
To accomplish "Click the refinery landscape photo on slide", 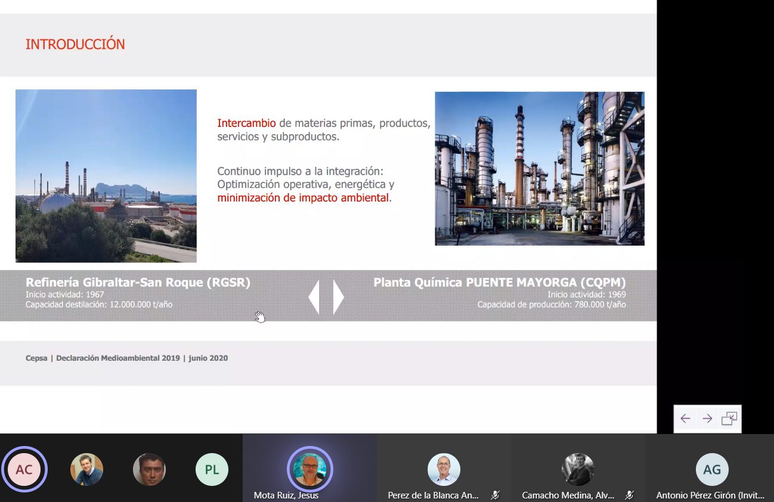I will click(106, 176).
